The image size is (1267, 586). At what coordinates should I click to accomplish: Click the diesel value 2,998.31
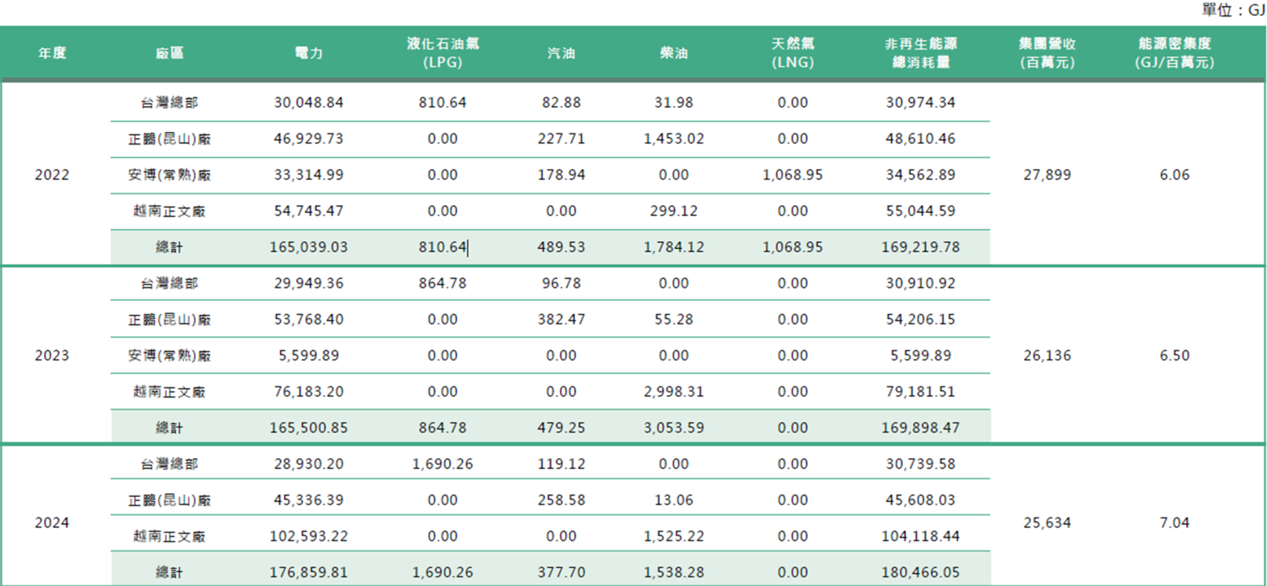(x=674, y=392)
